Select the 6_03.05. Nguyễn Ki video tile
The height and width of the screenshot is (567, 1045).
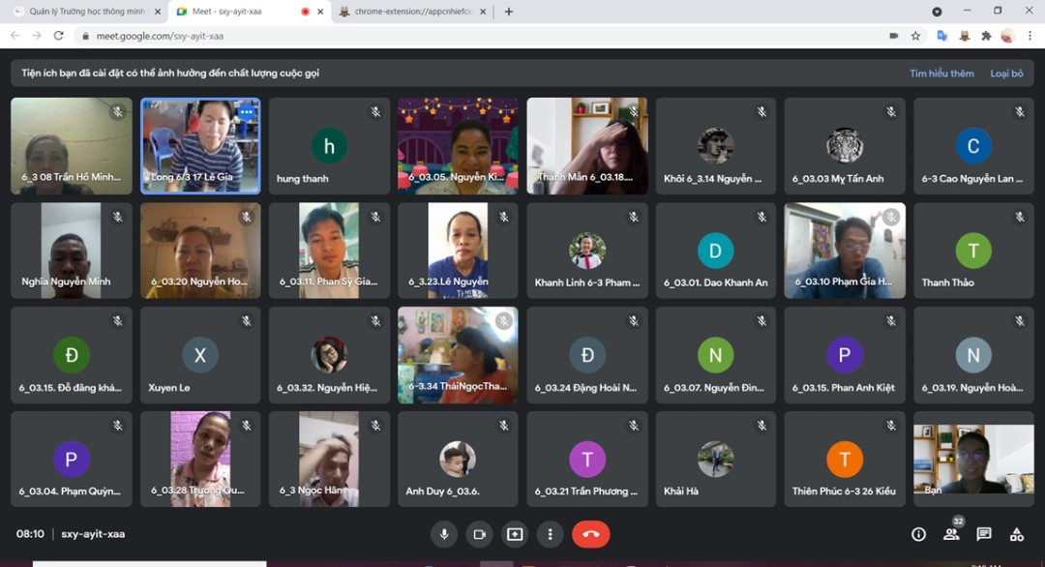pyautogui.click(x=458, y=146)
